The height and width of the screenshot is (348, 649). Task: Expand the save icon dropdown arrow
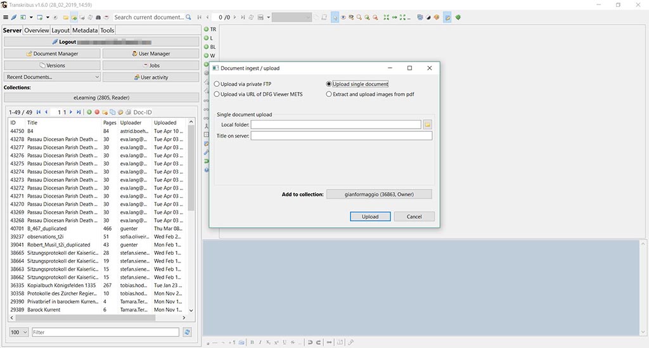pos(268,17)
